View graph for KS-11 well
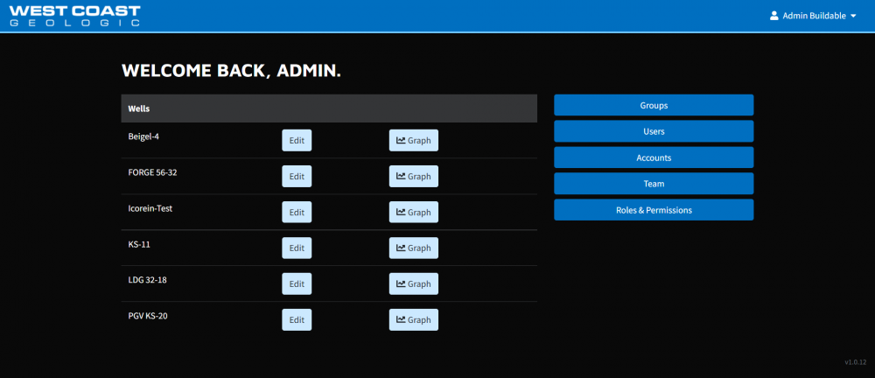875x378 pixels. (x=413, y=248)
